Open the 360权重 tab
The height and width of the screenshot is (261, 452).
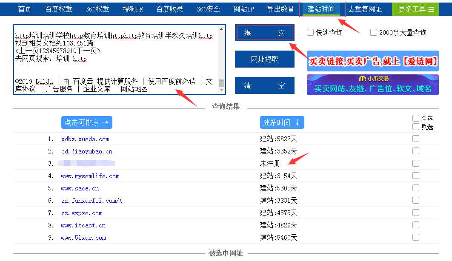97,9
